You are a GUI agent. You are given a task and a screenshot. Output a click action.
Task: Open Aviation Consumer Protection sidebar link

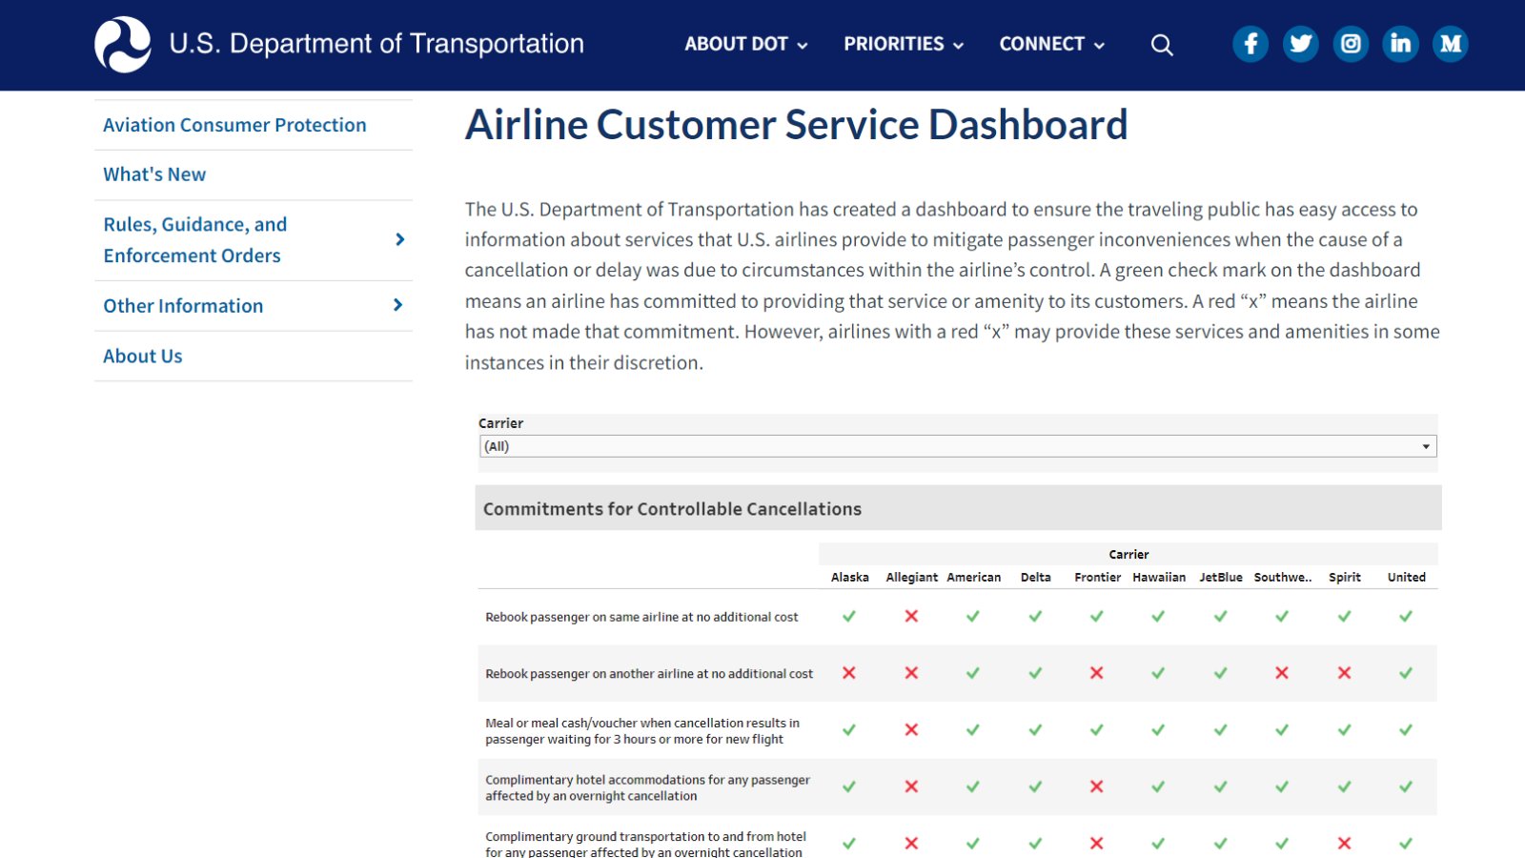point(234,125)
